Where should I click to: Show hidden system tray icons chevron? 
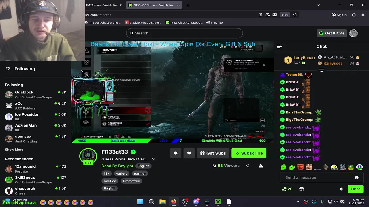point(298,202)
